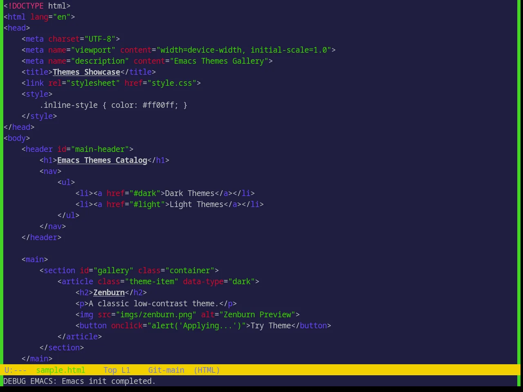
Task: Click the "viewport" name value
Action: 93,50
